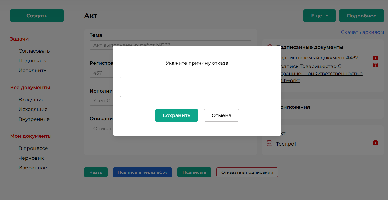
Task: Open the Тест.pdf file link
Action: [286, 144]
